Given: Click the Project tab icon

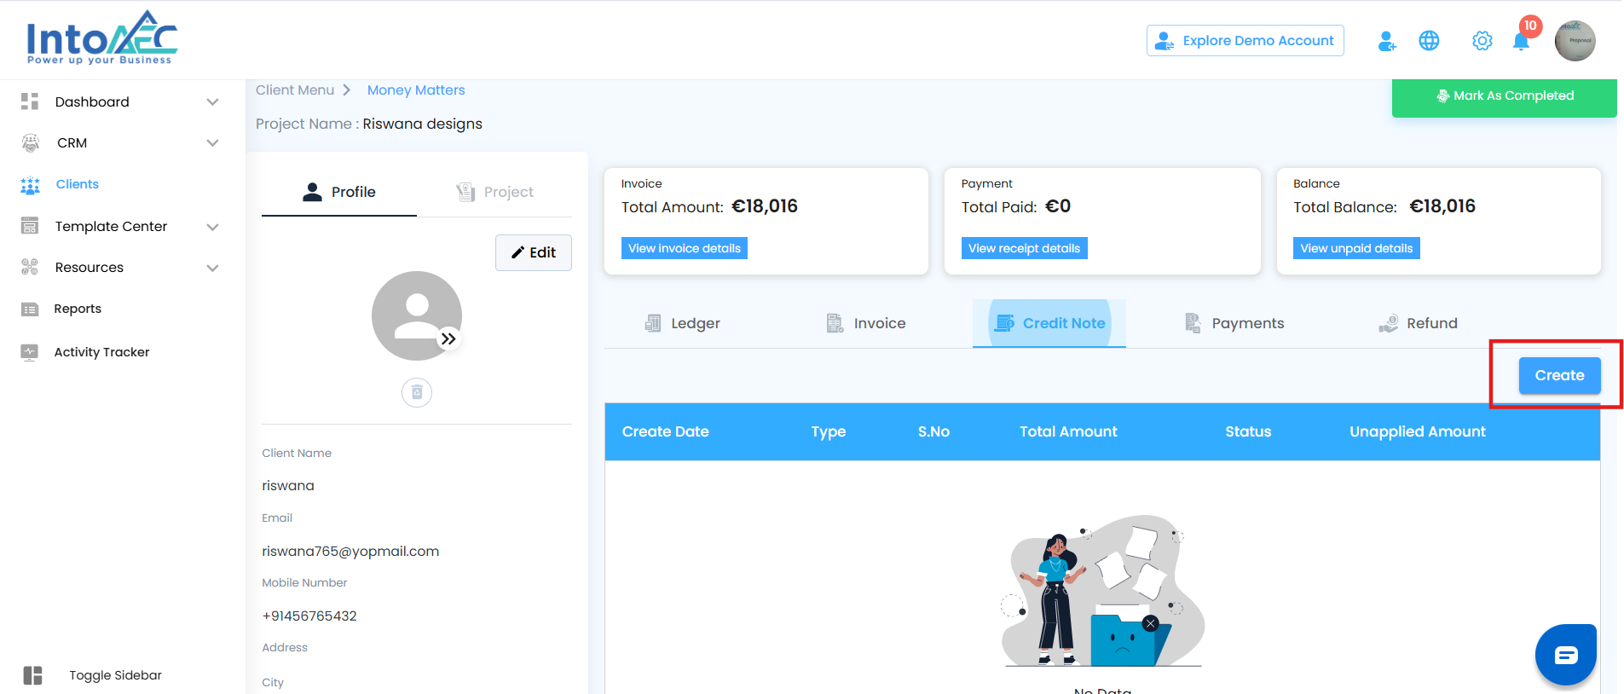Looking at the screenshot, I should (465, 192).
